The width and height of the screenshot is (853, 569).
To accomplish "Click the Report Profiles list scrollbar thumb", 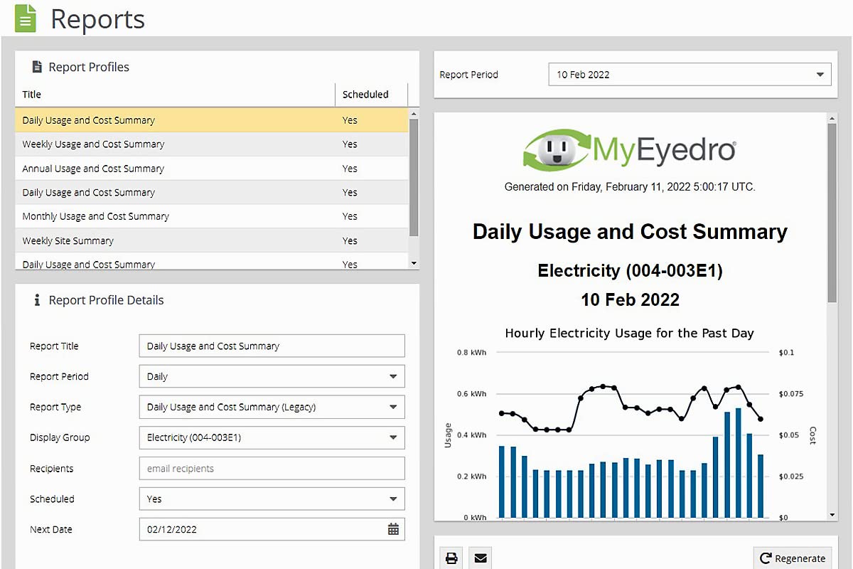I will 414,178.
